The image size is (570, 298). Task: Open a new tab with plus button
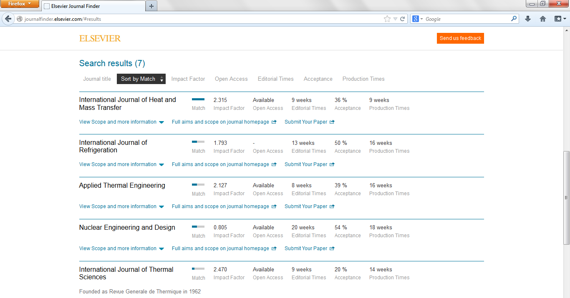[x=151, y=6]
